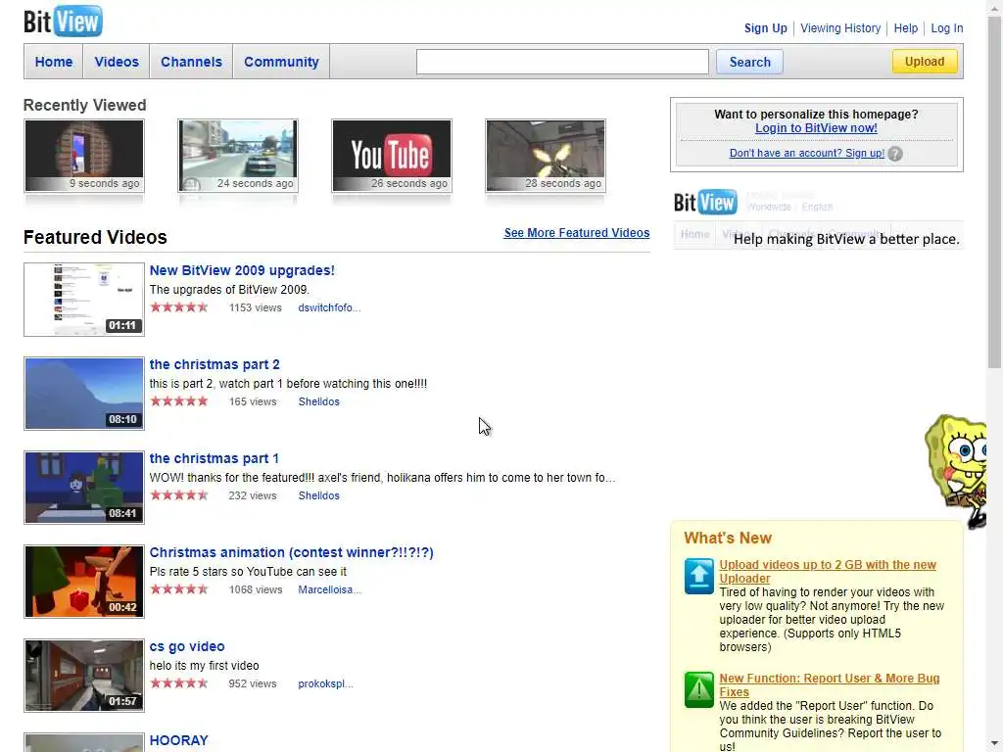This screenshot has height=752, width=1003.
Task: Click the text "1153 views"
Action: pos(256,307)
